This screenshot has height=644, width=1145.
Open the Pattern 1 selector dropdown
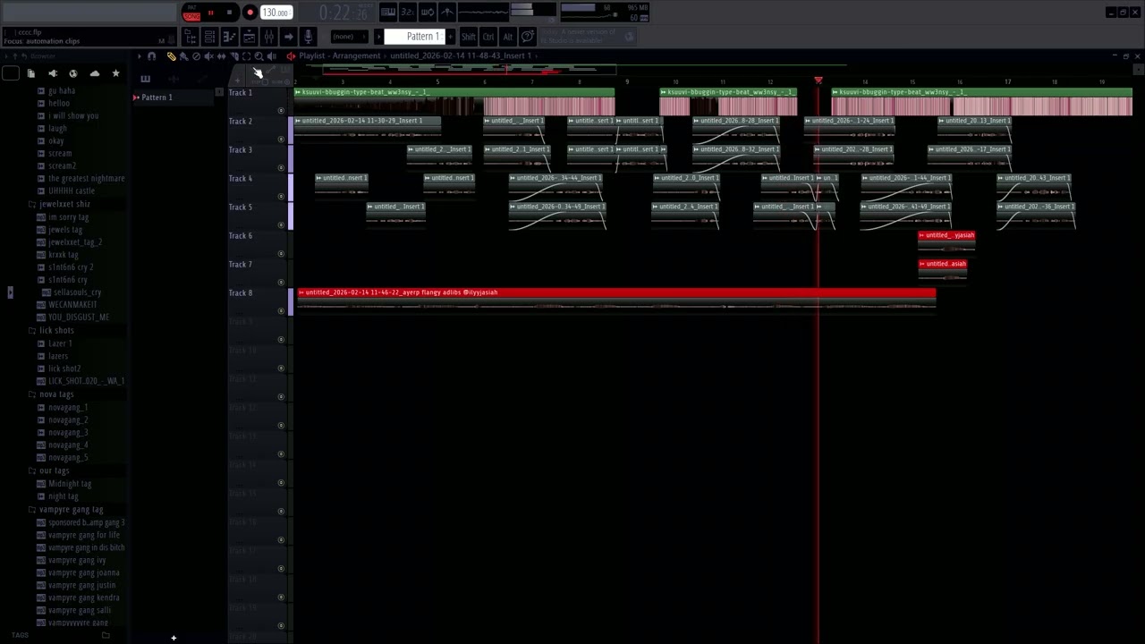(417, 37)
